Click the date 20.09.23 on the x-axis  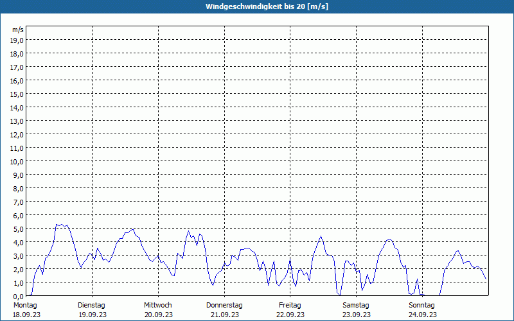coord(158,315)
